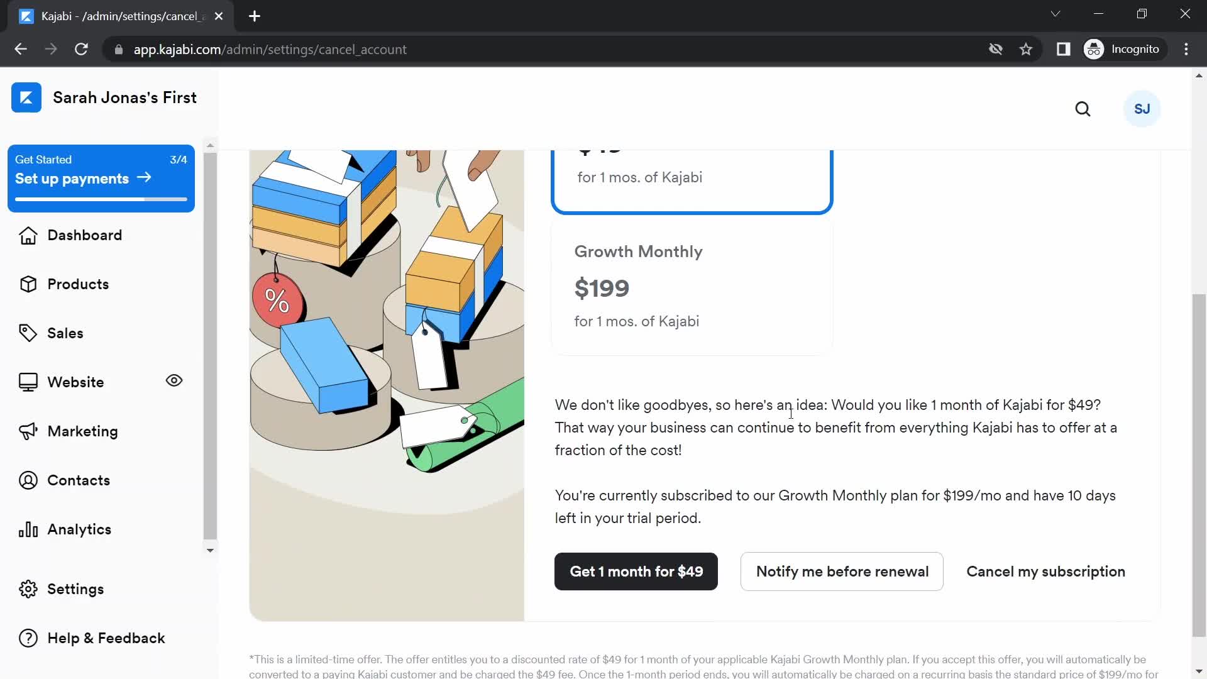This screenshot has height=679, width=1207.
Task: Navigate to Website settings
Action: click(75, 382)
